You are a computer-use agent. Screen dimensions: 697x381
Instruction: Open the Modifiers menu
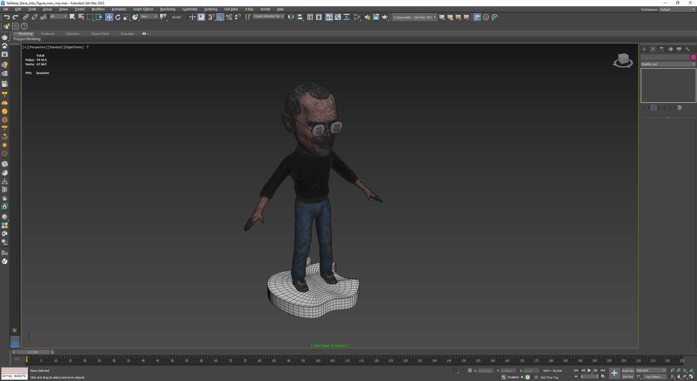(98, 9)
